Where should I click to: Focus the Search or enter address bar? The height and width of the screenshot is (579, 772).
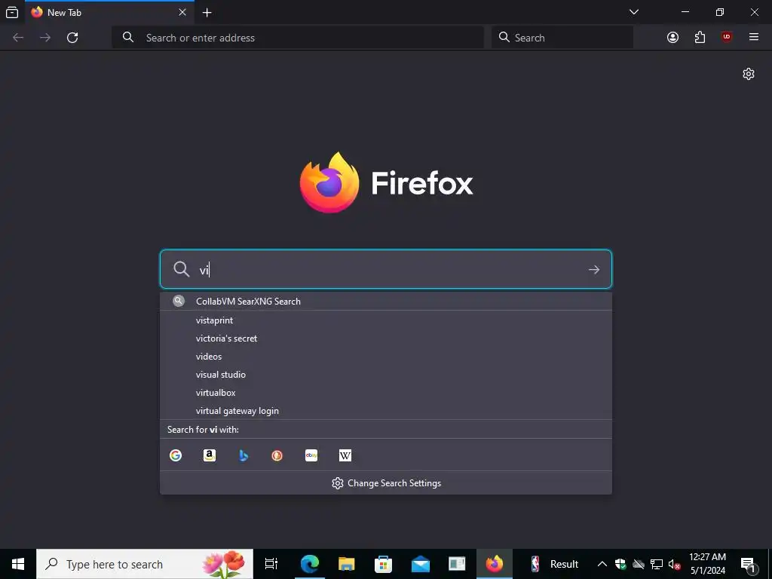coord(297,38)
